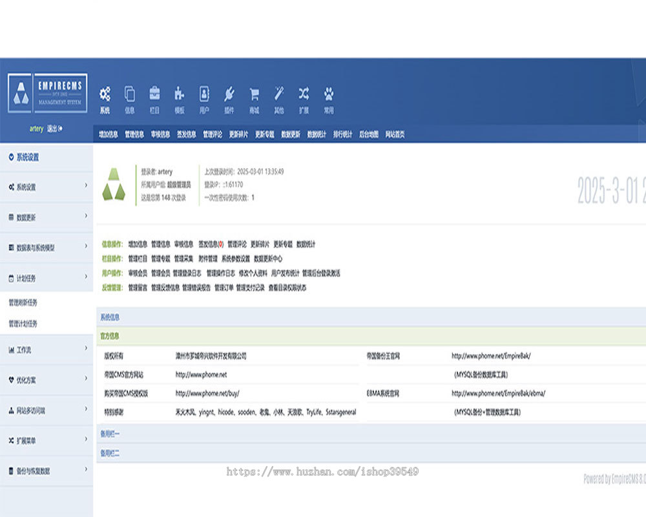Expand the 优化方案 chevron
The width and height of the screenshot is (646, 517).
[x=86, y=379]
